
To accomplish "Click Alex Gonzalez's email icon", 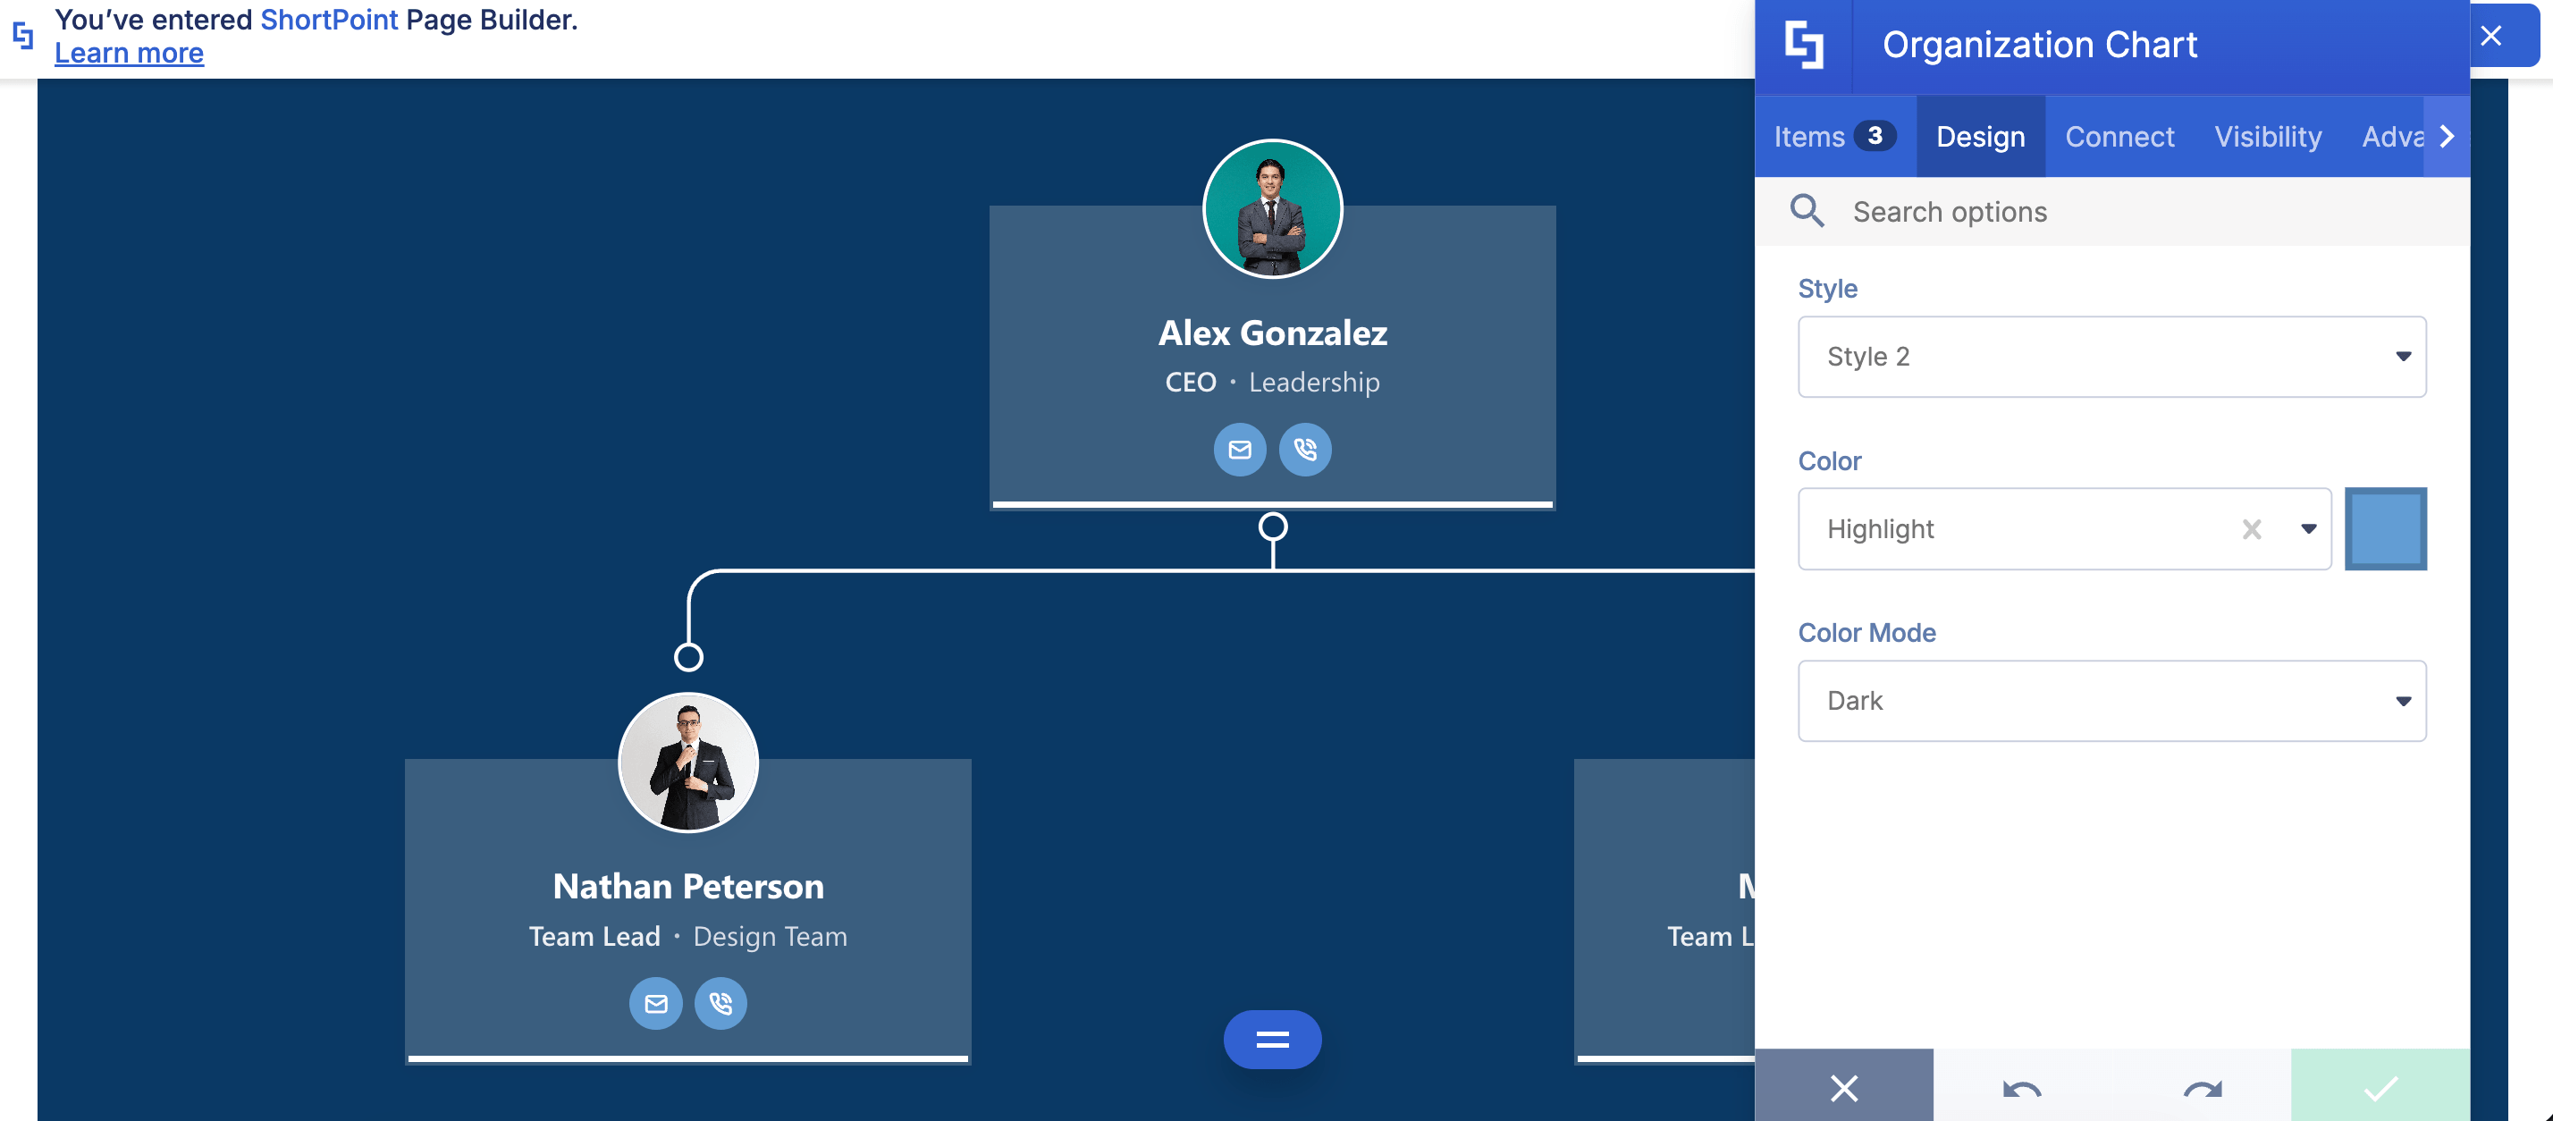I will click(x=1240, y=450).
